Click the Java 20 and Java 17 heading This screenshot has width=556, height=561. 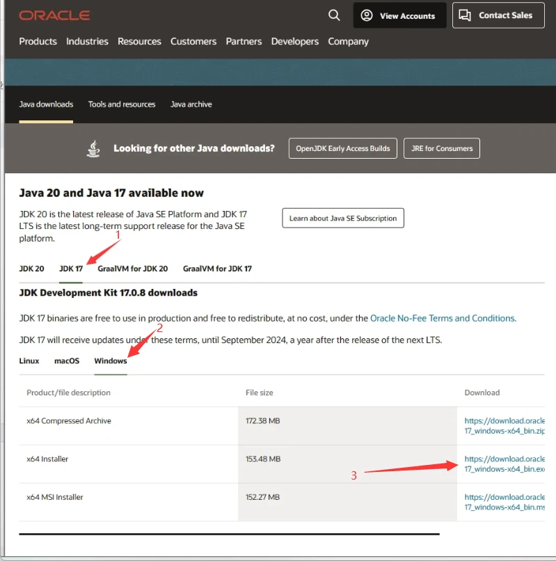[111, 193]
